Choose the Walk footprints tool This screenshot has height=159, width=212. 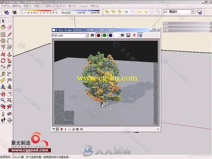point(3,120)
